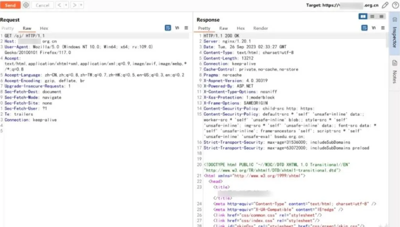Image resolution: width=400 pixels, height=227 pixels.
Task: Go forward to next request in history
Action: (x=74, y=5)
